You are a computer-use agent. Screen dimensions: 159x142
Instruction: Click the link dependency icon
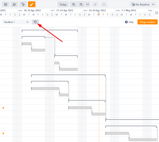95,4
